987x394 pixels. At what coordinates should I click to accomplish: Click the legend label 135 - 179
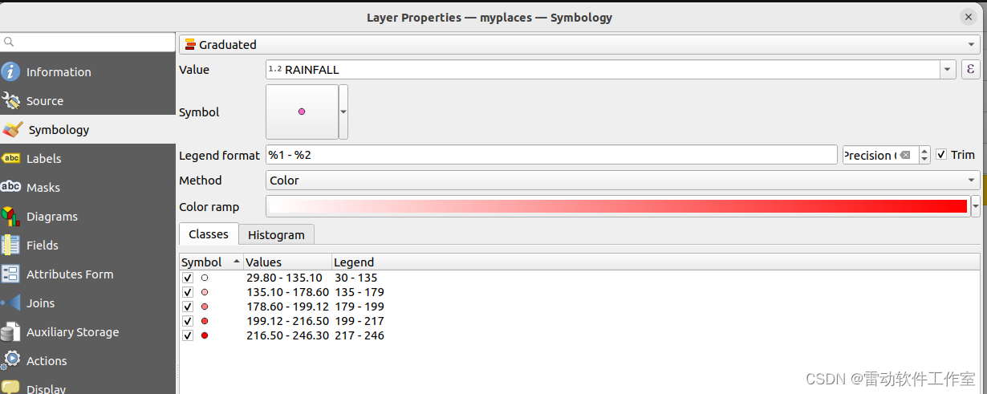point(359,292)
